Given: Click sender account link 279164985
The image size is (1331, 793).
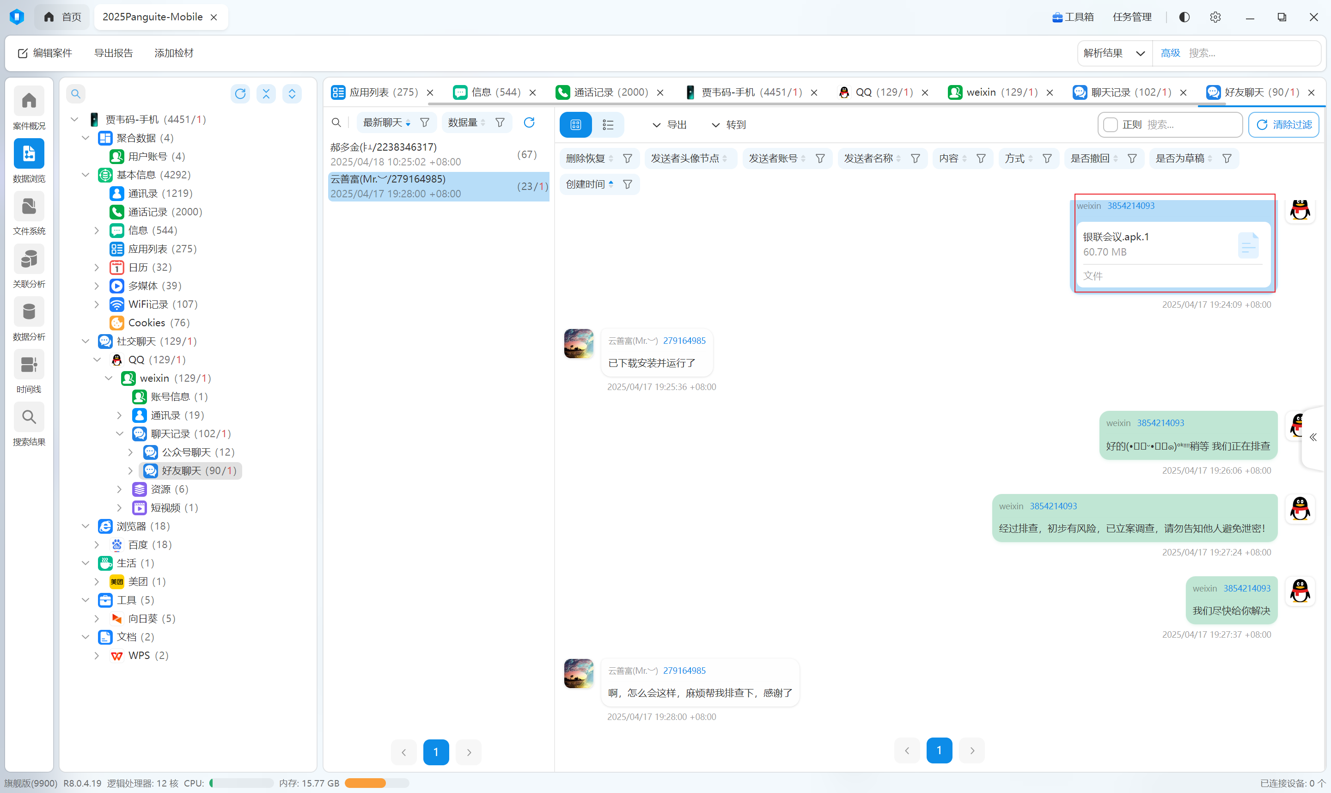Looking at the screenshot, I should pos(684,341).
